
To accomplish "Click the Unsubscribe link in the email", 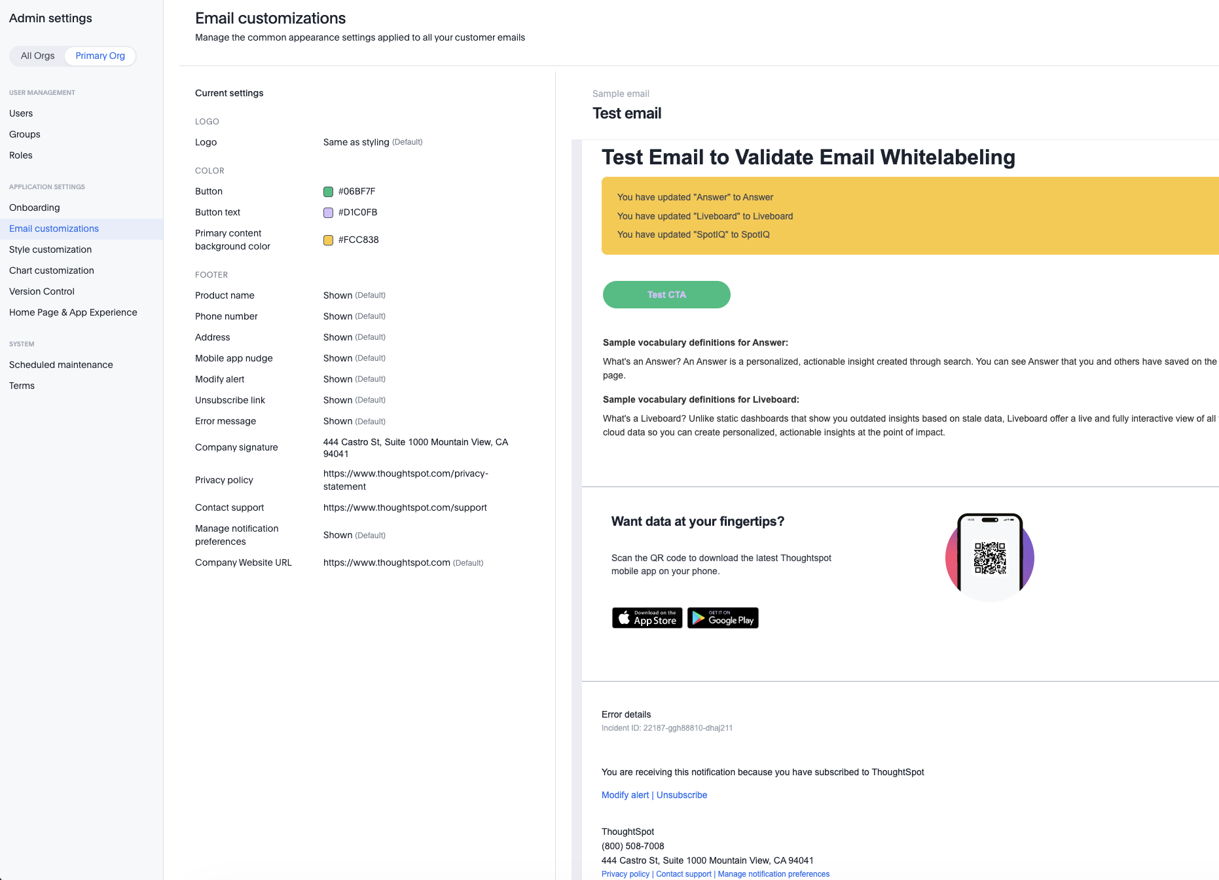I will point(682,795).
